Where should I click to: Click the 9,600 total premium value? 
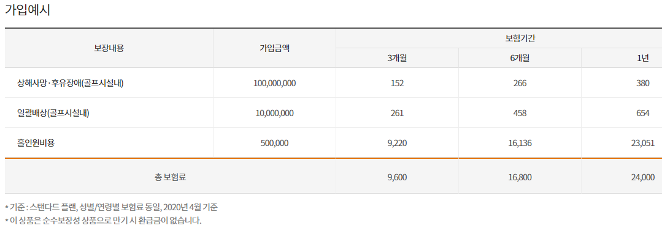[x=397, y=177]
